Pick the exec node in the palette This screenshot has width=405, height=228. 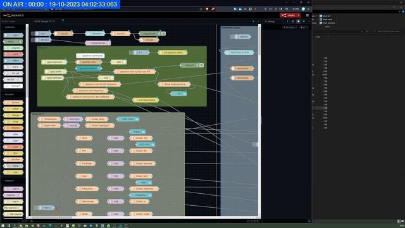point(13,147)
